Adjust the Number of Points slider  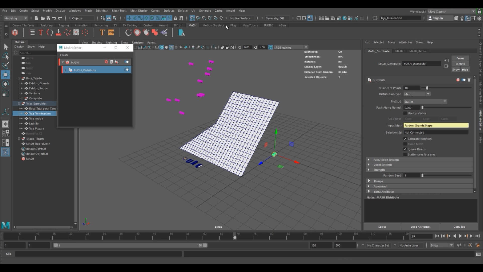[x=427, y=88]
